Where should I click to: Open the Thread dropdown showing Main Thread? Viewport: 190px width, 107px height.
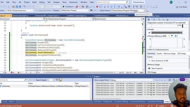click(75, 10)
